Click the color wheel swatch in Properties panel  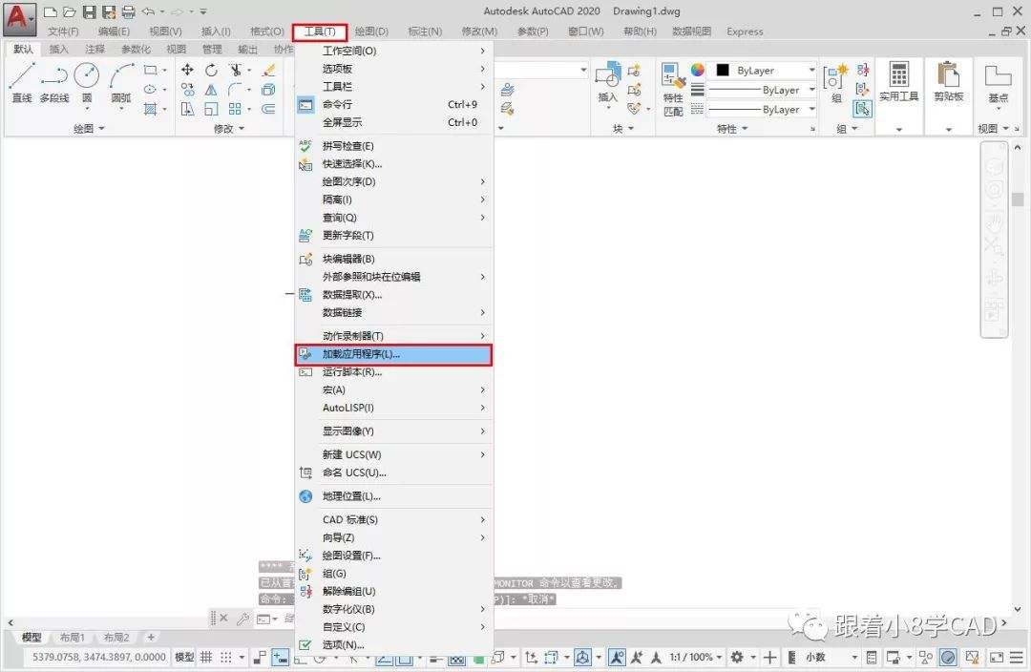pos(695,69)
